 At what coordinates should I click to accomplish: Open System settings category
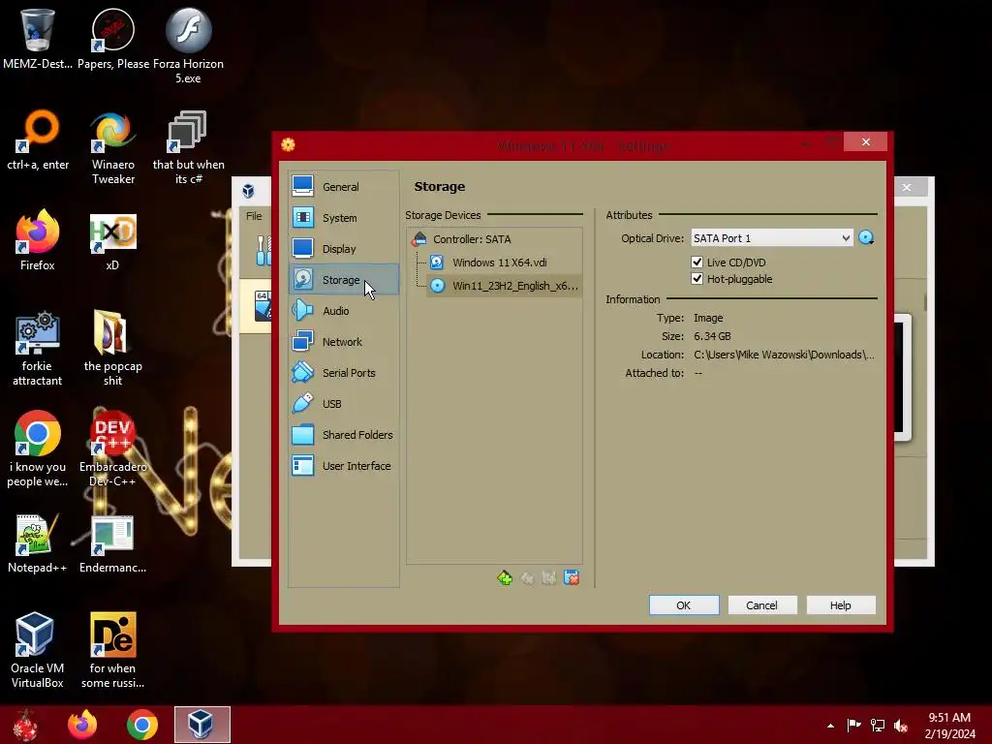click(x=344, y=218)
